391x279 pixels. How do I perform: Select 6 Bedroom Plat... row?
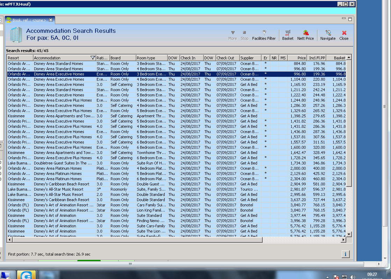click(177, 179)
